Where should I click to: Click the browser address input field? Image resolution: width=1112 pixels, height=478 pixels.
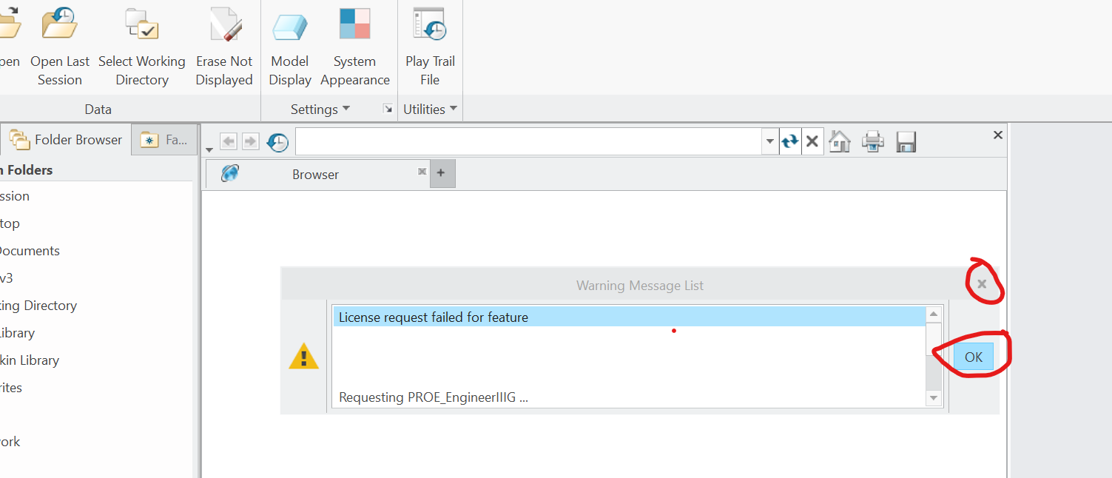528,141
